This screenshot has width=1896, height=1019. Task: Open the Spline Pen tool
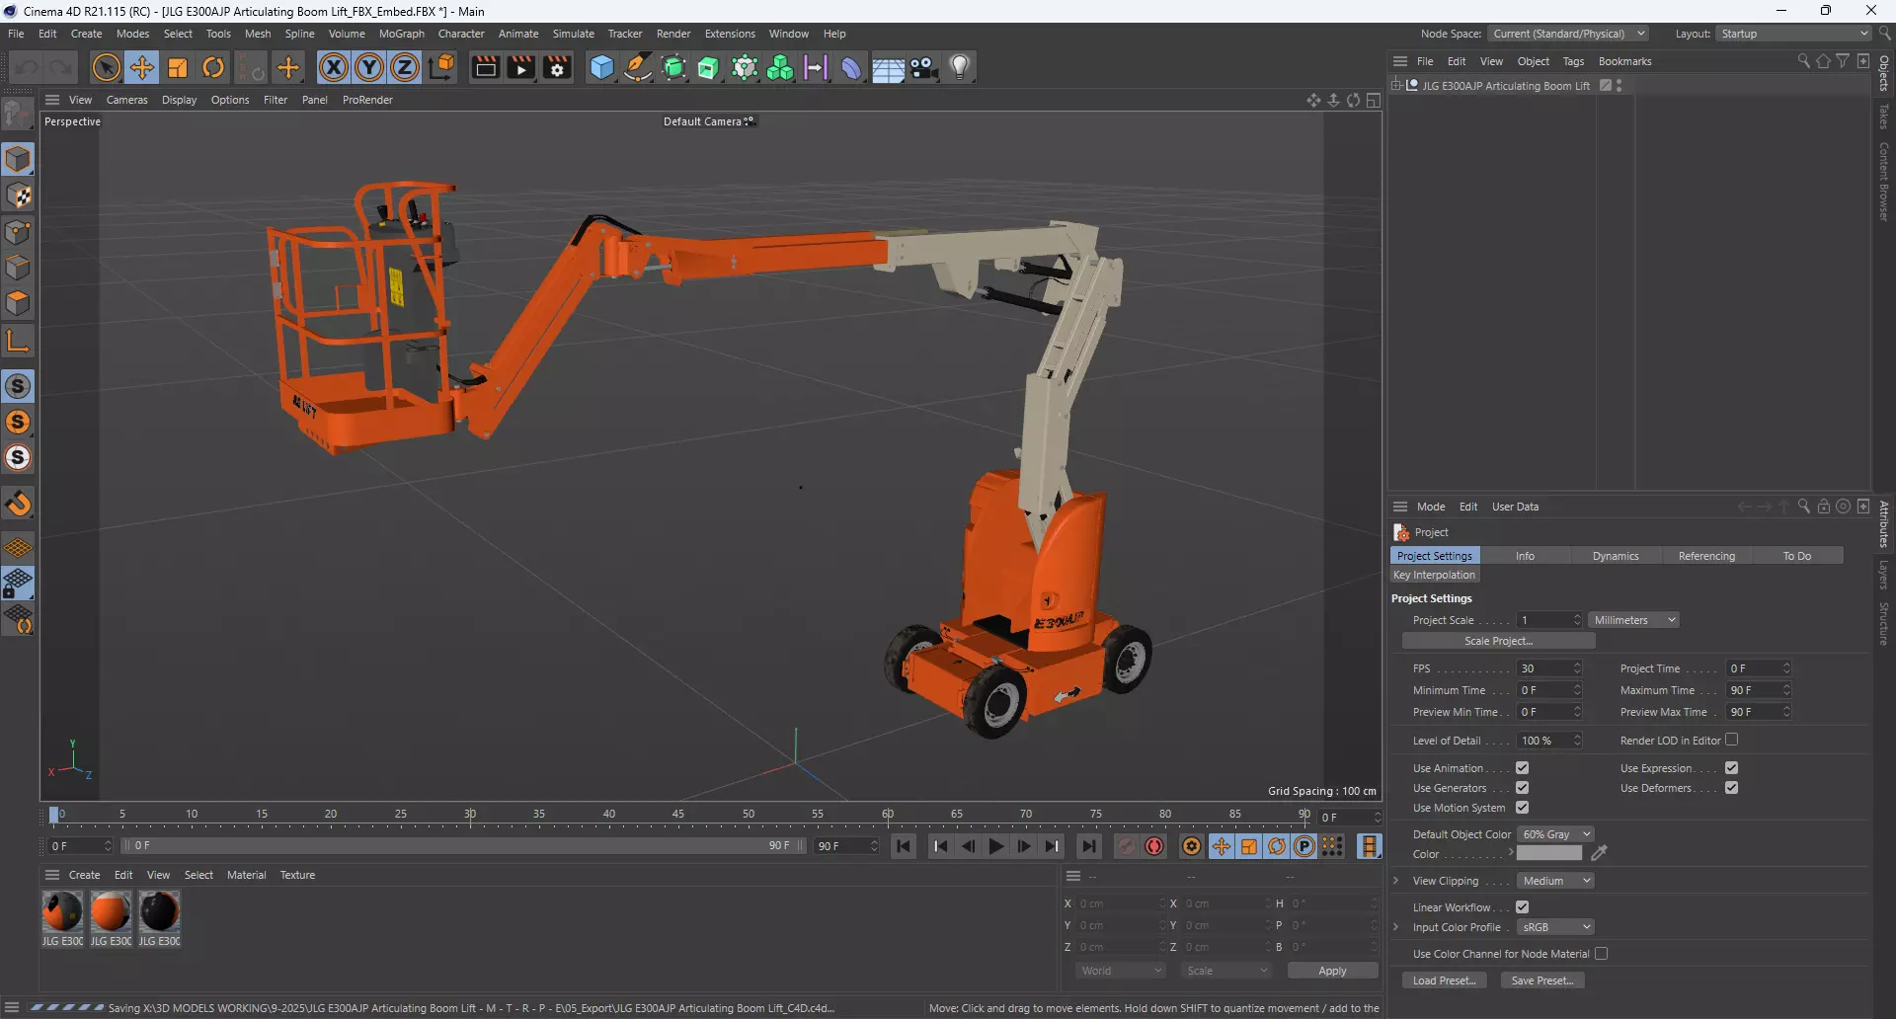(638, 67)
